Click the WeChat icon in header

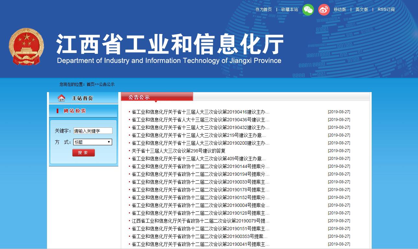point(308,10)
